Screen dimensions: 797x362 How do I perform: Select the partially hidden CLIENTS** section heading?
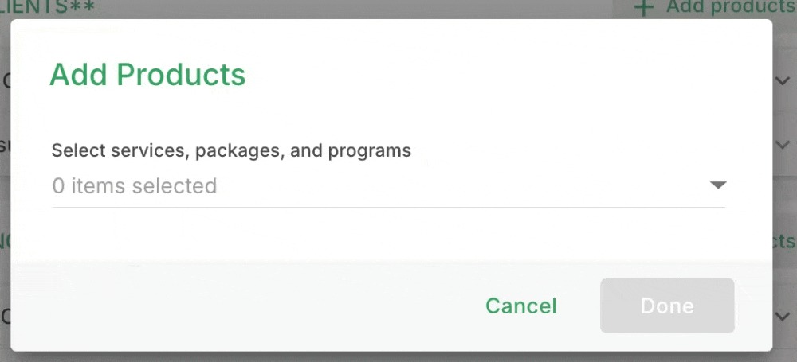(48, 8)
